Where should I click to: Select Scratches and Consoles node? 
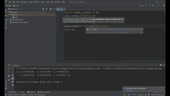20,22
